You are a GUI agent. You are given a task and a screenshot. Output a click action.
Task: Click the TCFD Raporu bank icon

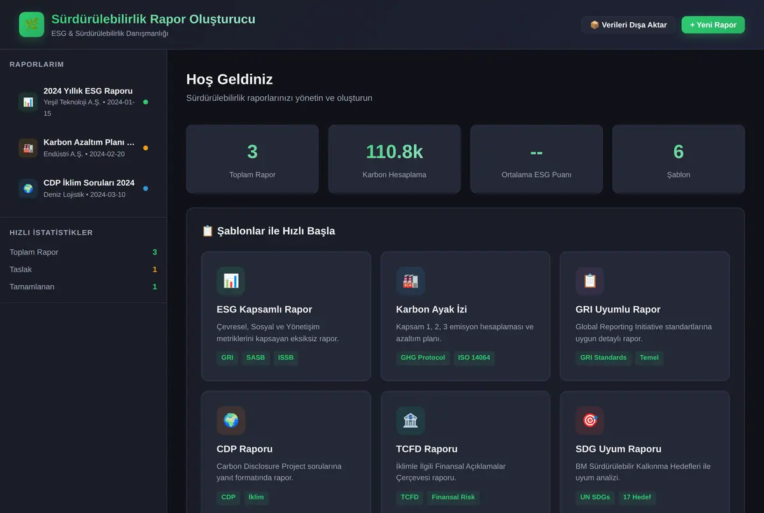(410, 420)
